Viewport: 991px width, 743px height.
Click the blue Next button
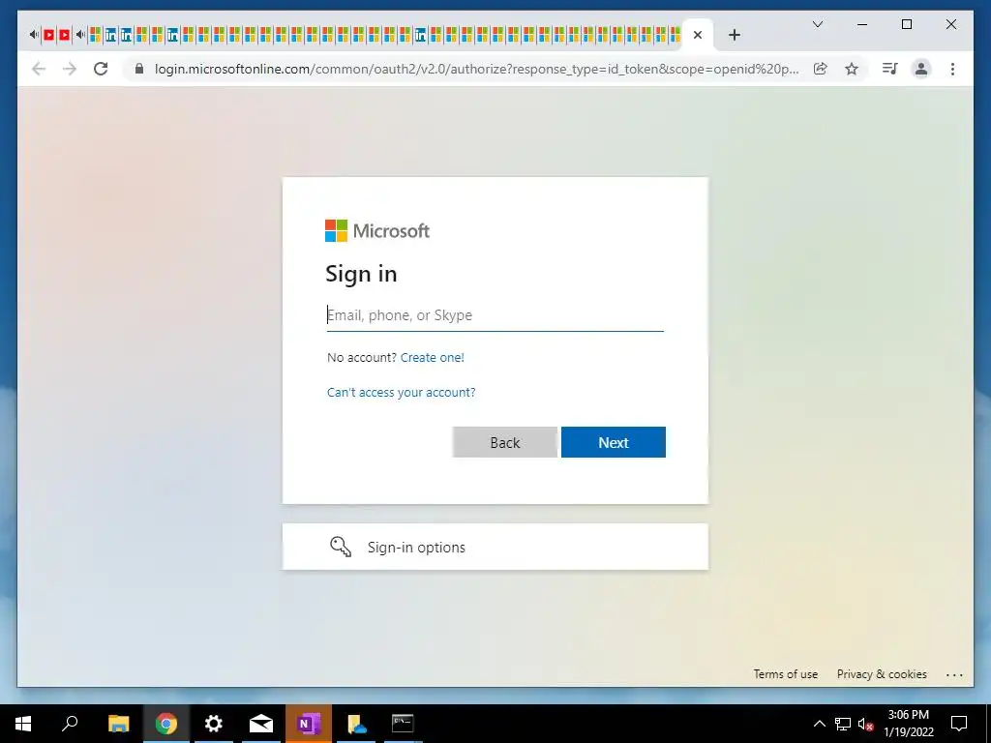[613, 442]
